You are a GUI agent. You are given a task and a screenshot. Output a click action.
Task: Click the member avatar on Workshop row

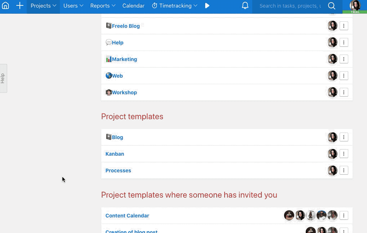tap(332, 92)
